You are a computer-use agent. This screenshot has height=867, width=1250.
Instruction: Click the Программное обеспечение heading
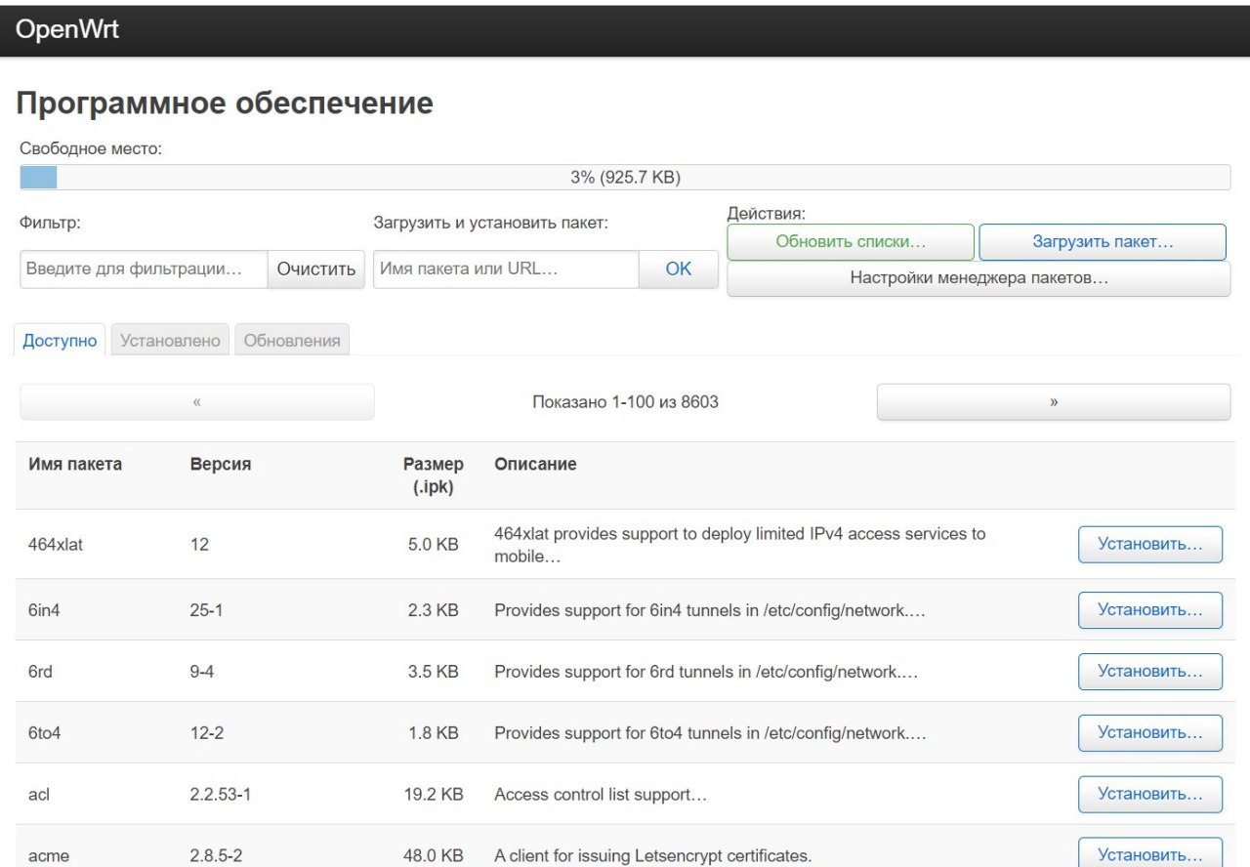[x=225, y=103]
